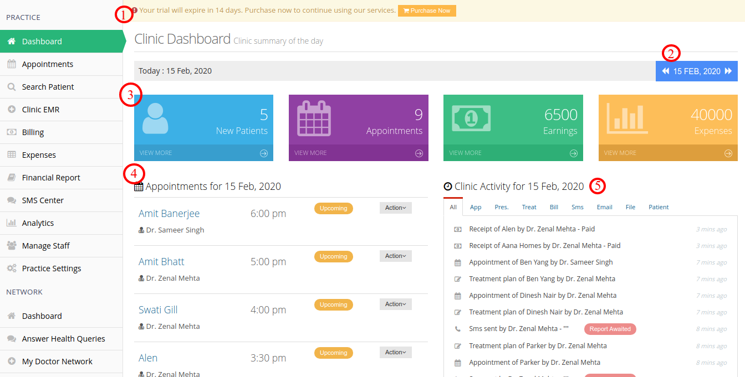Open patient Amit Banerjee link
This screenshot has width=745, height=377.
(x=169, y=214)
